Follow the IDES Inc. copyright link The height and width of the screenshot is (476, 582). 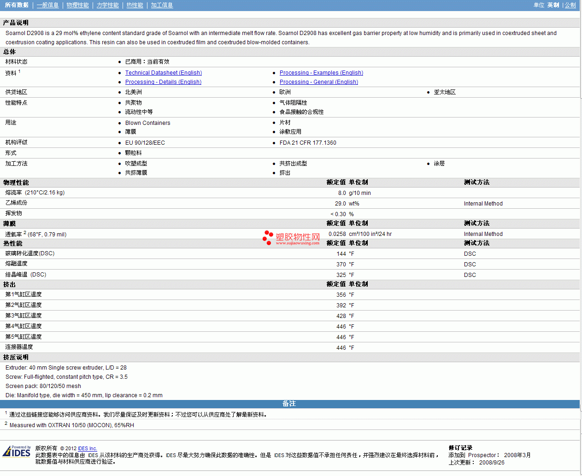pyautogui.click(x=87, y=448)
